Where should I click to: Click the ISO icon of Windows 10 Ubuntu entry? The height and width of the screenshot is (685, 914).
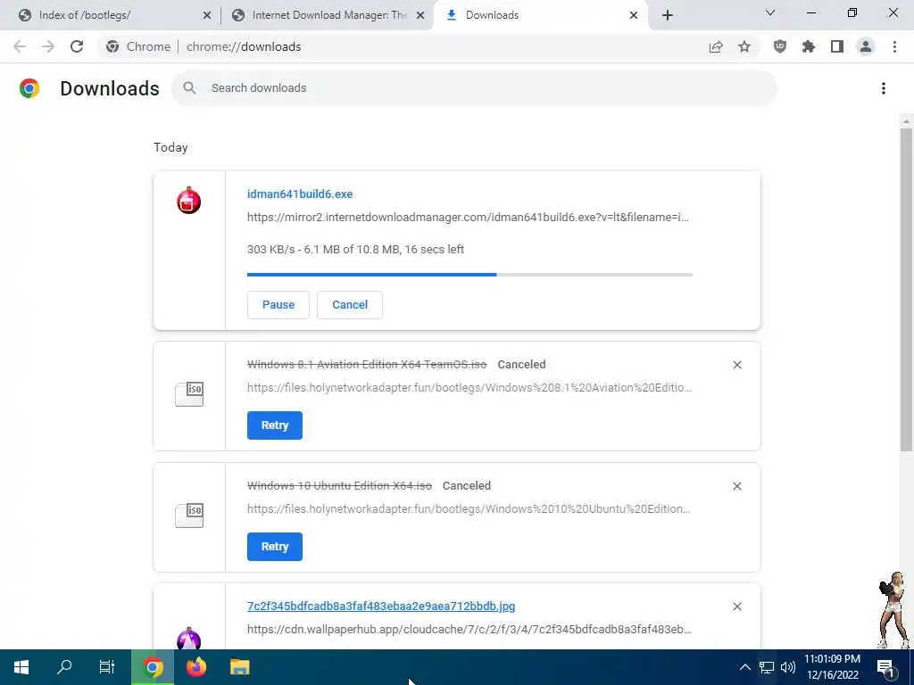point(189,515)
